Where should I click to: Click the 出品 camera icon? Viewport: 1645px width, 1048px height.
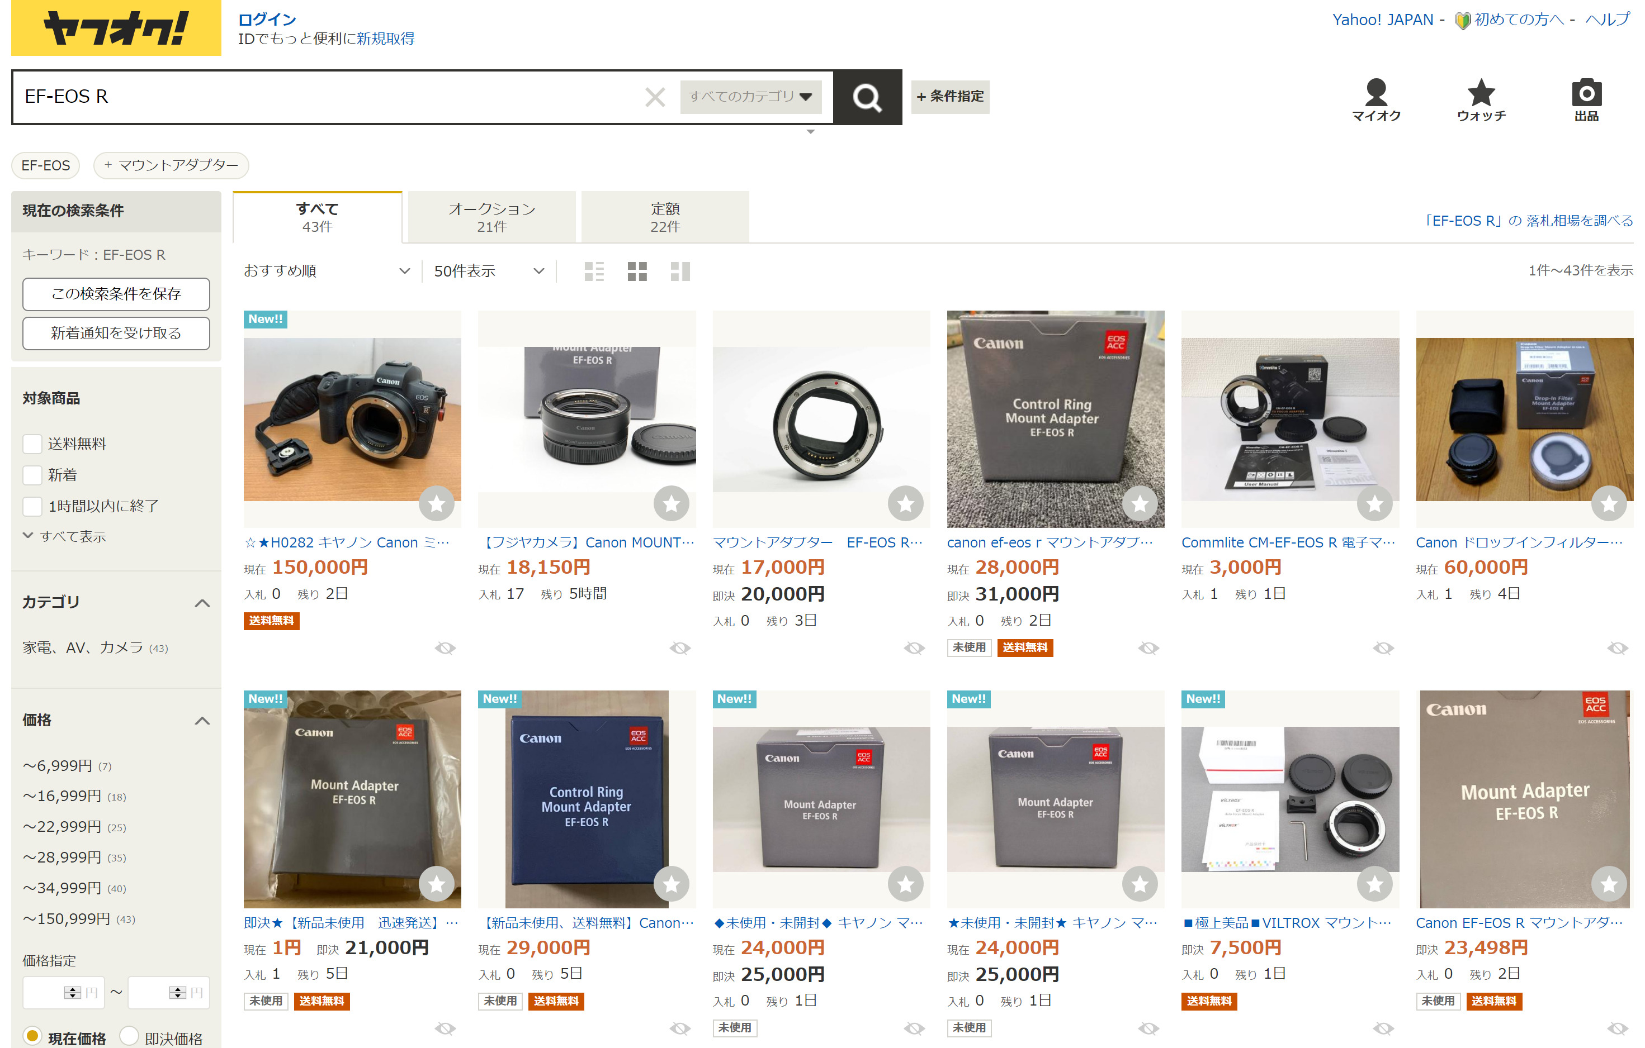(1586, 99)
